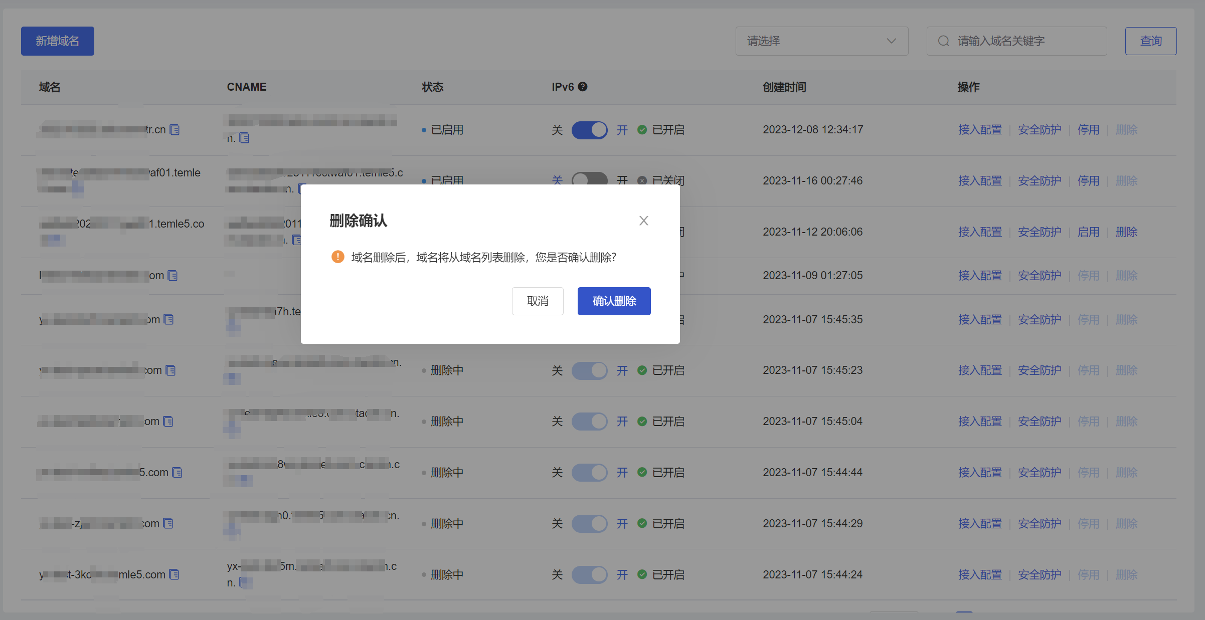Click the search magnifier icon
Screen dimensions: 1205x620
943,41
